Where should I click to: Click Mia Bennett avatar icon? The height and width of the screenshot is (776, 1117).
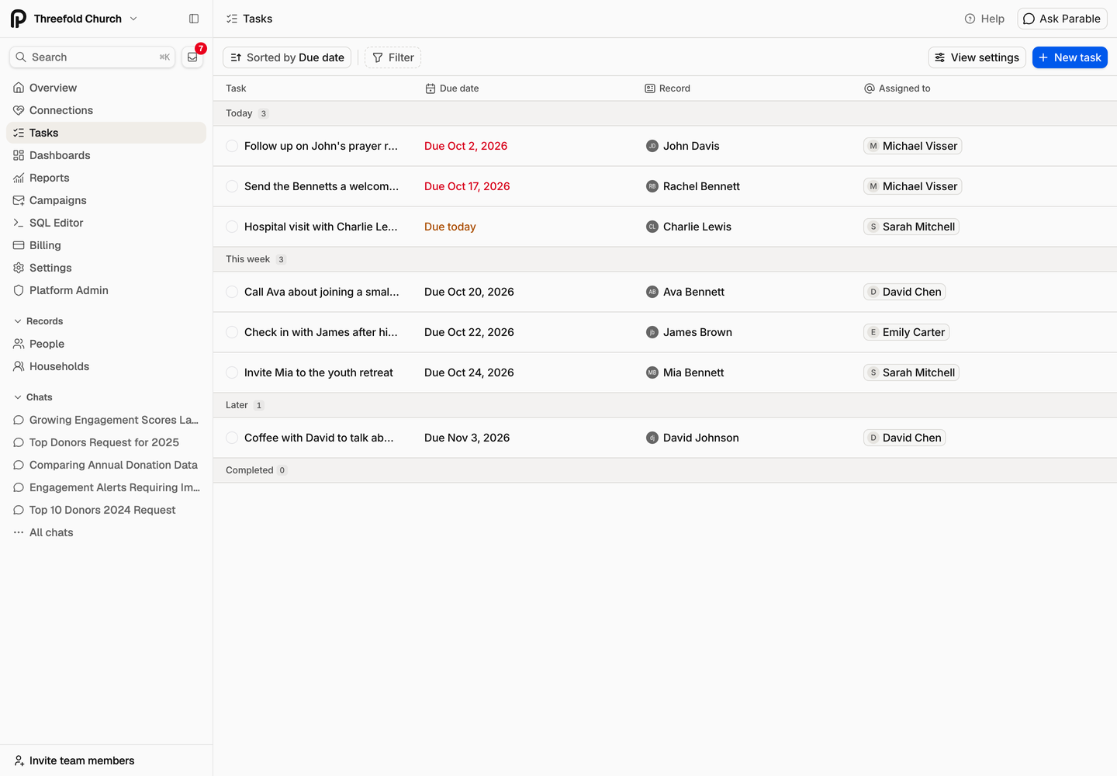click(x=652, y=372)
